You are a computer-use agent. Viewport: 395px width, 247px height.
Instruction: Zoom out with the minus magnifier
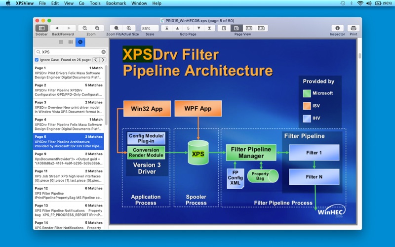[x=84, y=28]
